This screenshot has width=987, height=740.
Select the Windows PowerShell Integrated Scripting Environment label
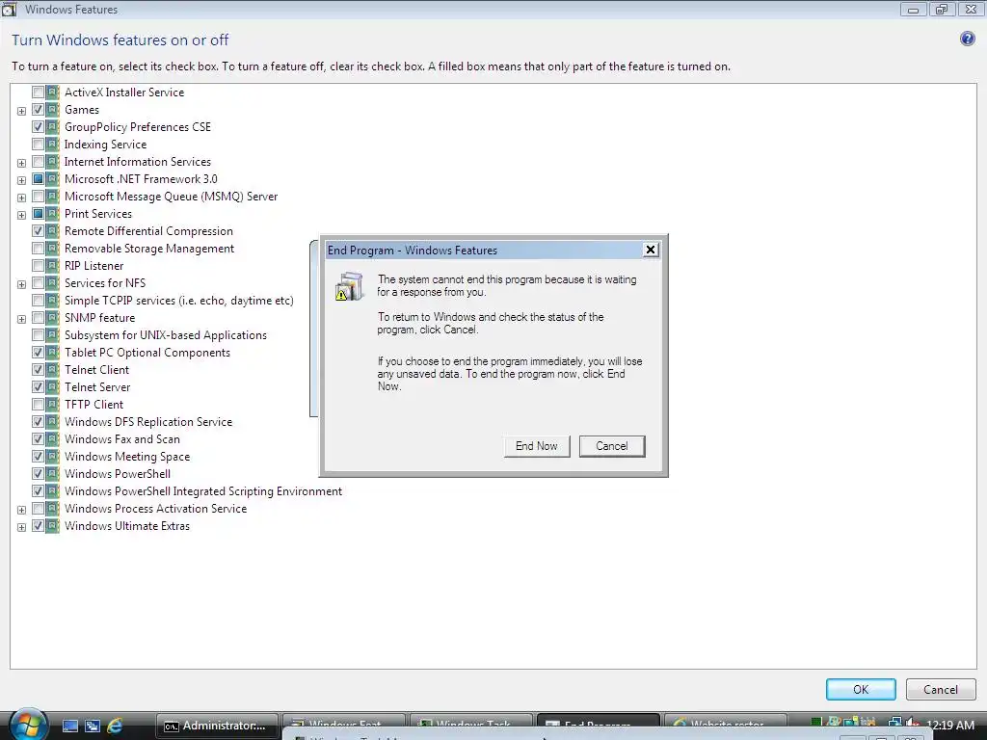click(x=203, y=491)
